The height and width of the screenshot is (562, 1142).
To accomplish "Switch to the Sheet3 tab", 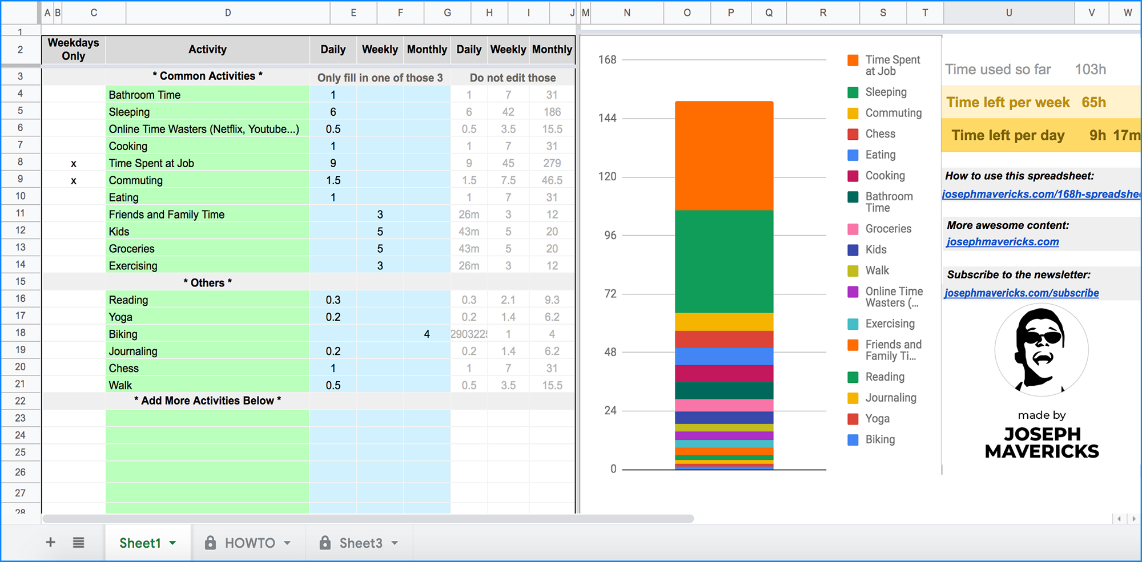I will click(x=360, y=543).
